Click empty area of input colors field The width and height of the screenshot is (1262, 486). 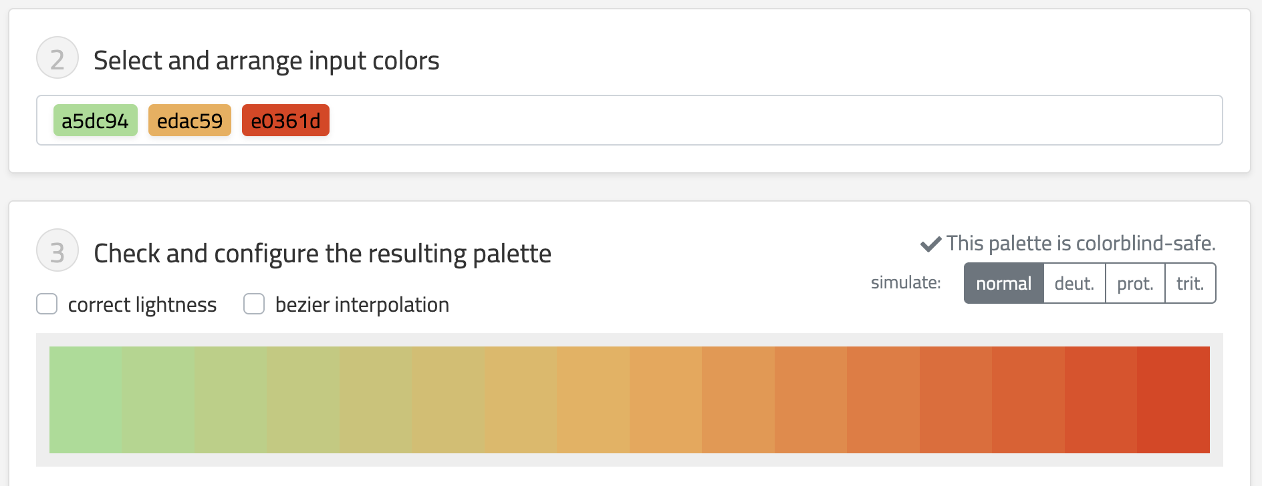(735, 121)
